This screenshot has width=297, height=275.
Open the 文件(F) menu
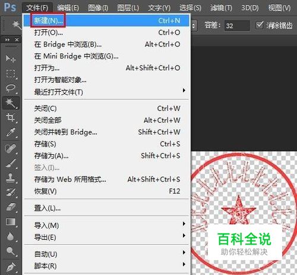[37, 8]
